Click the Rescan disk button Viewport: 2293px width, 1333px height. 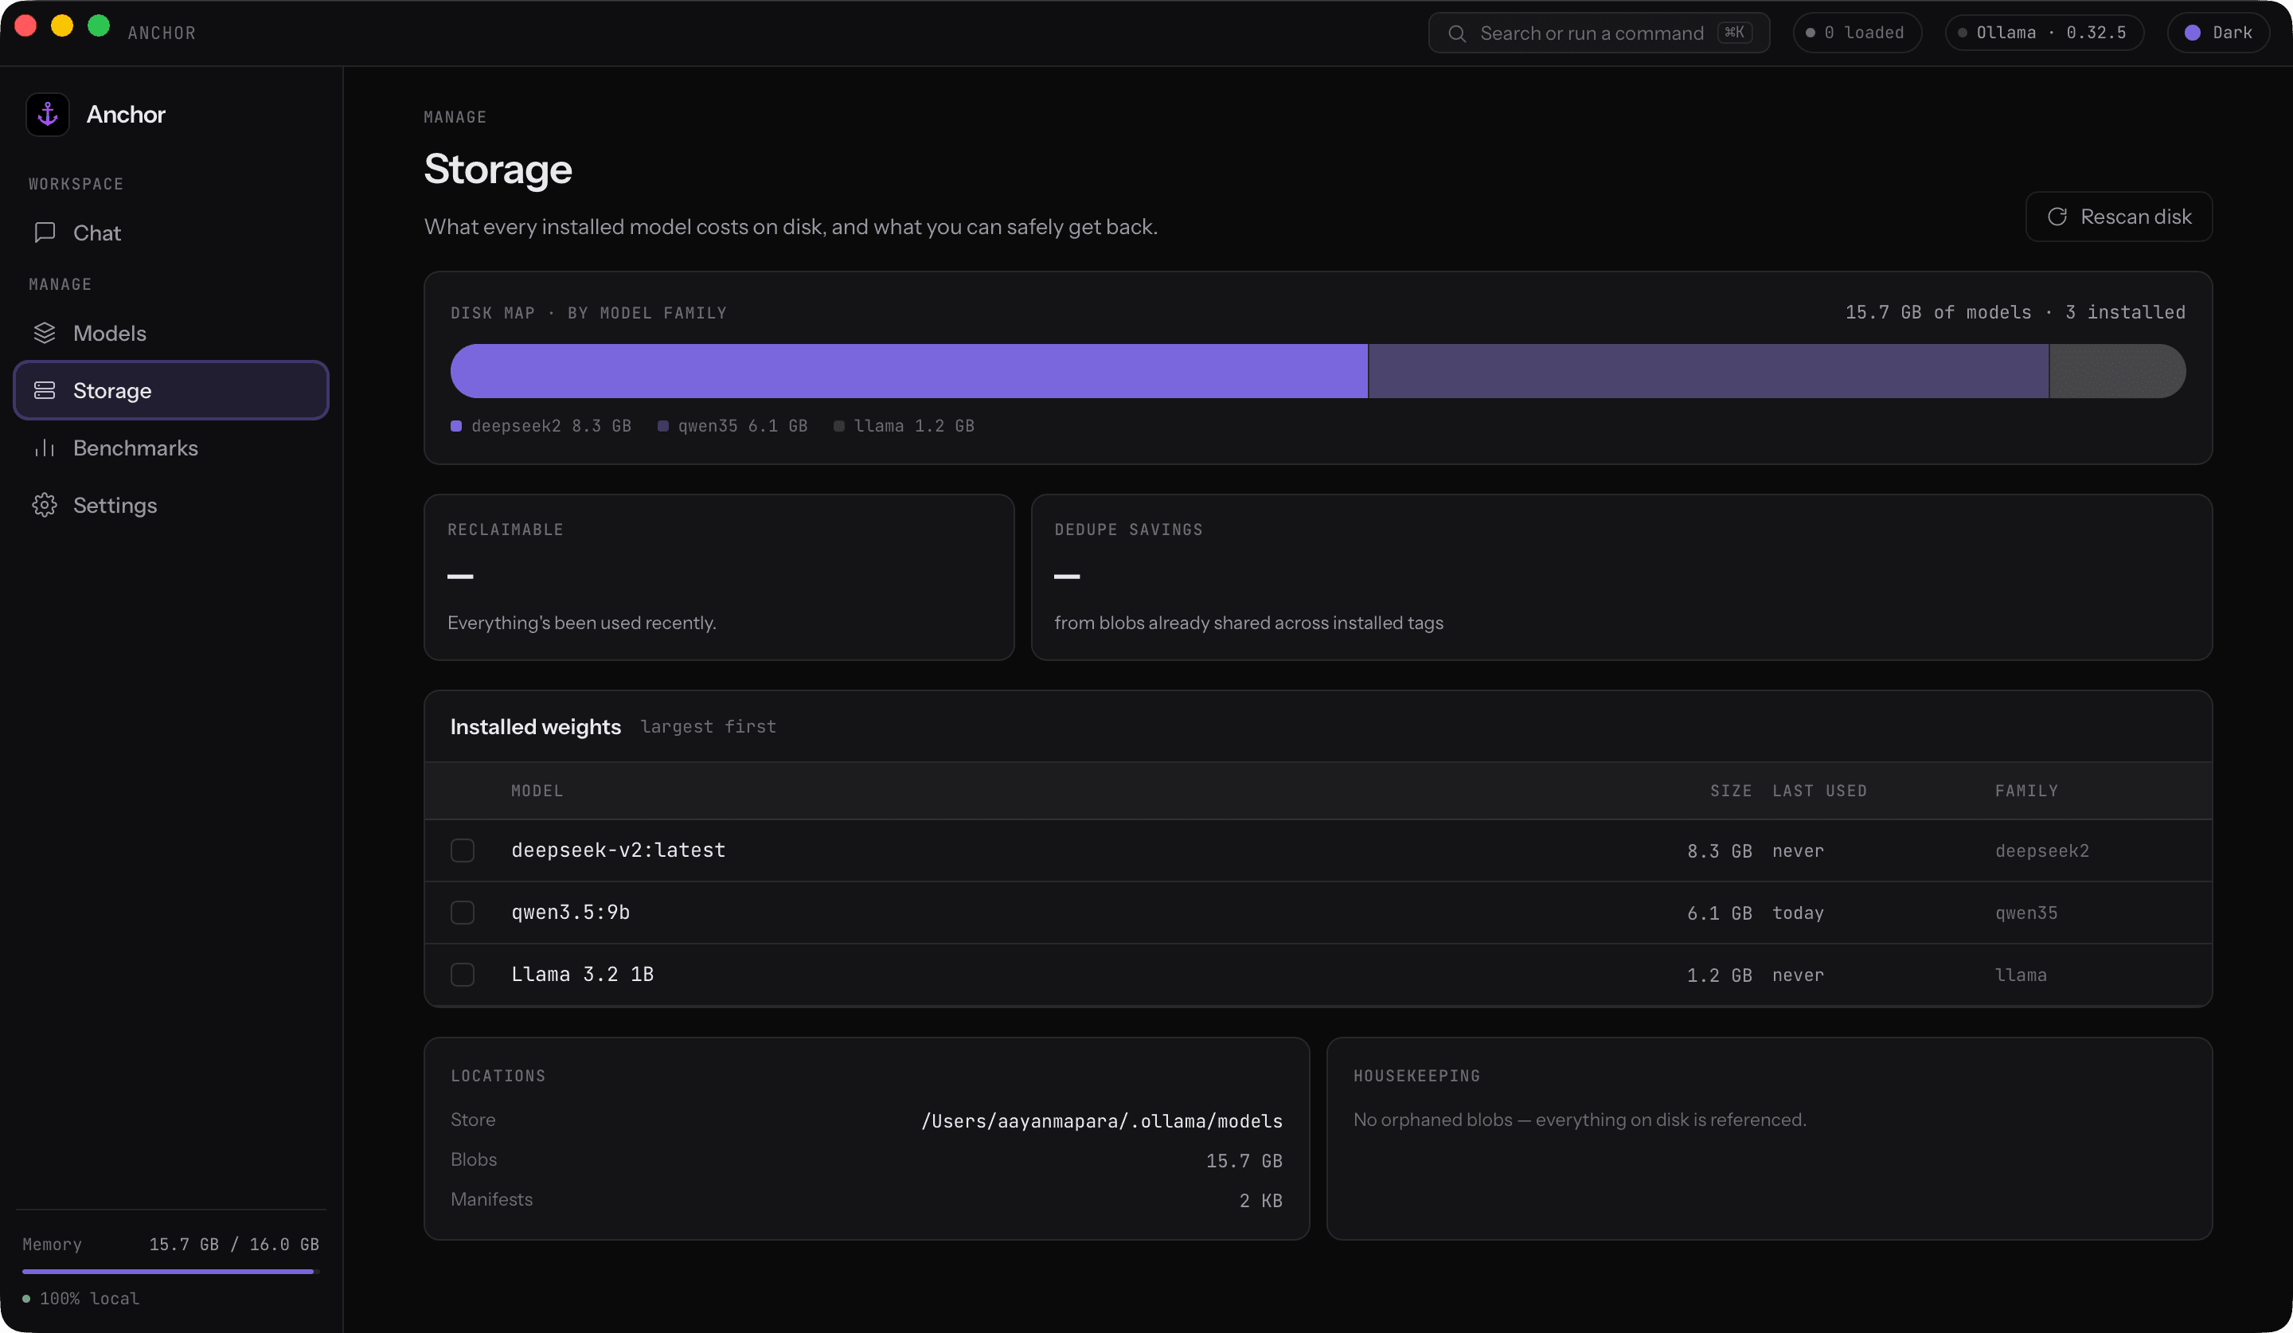[x=2119, y=217]
